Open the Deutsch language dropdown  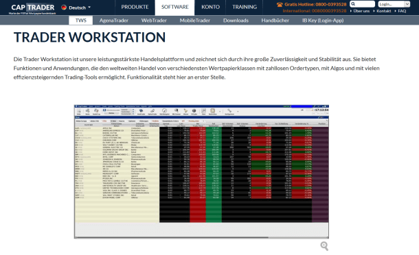[76, 8]
